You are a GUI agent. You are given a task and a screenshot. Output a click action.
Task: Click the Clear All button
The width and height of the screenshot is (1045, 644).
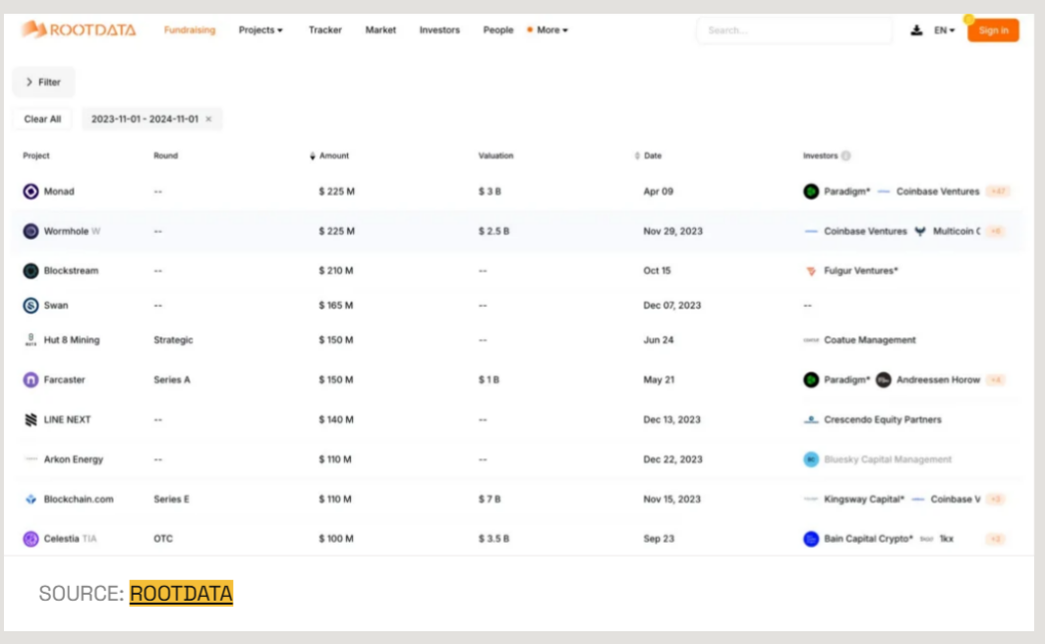pyautogui.click(x=42, y=119)
